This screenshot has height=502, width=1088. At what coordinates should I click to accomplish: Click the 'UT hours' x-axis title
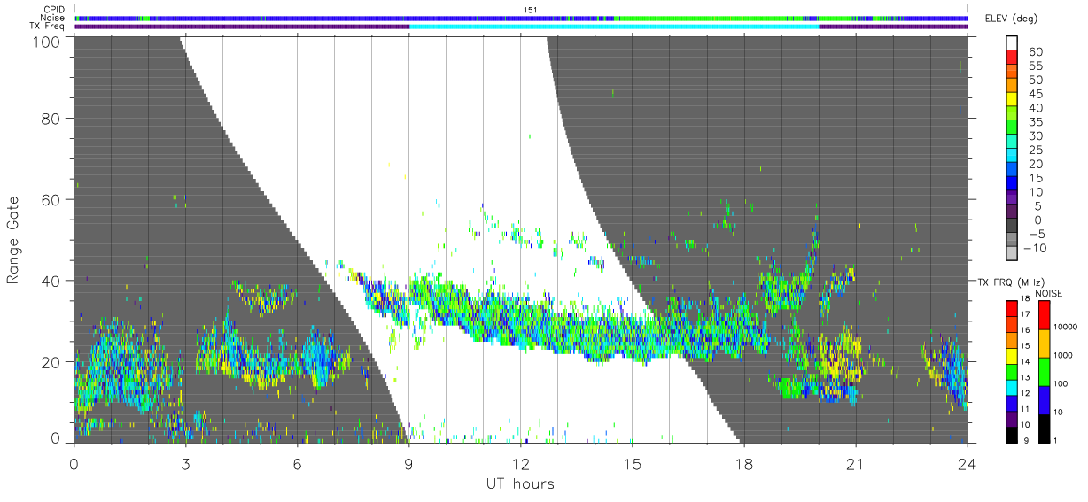(x=519, y=484)
